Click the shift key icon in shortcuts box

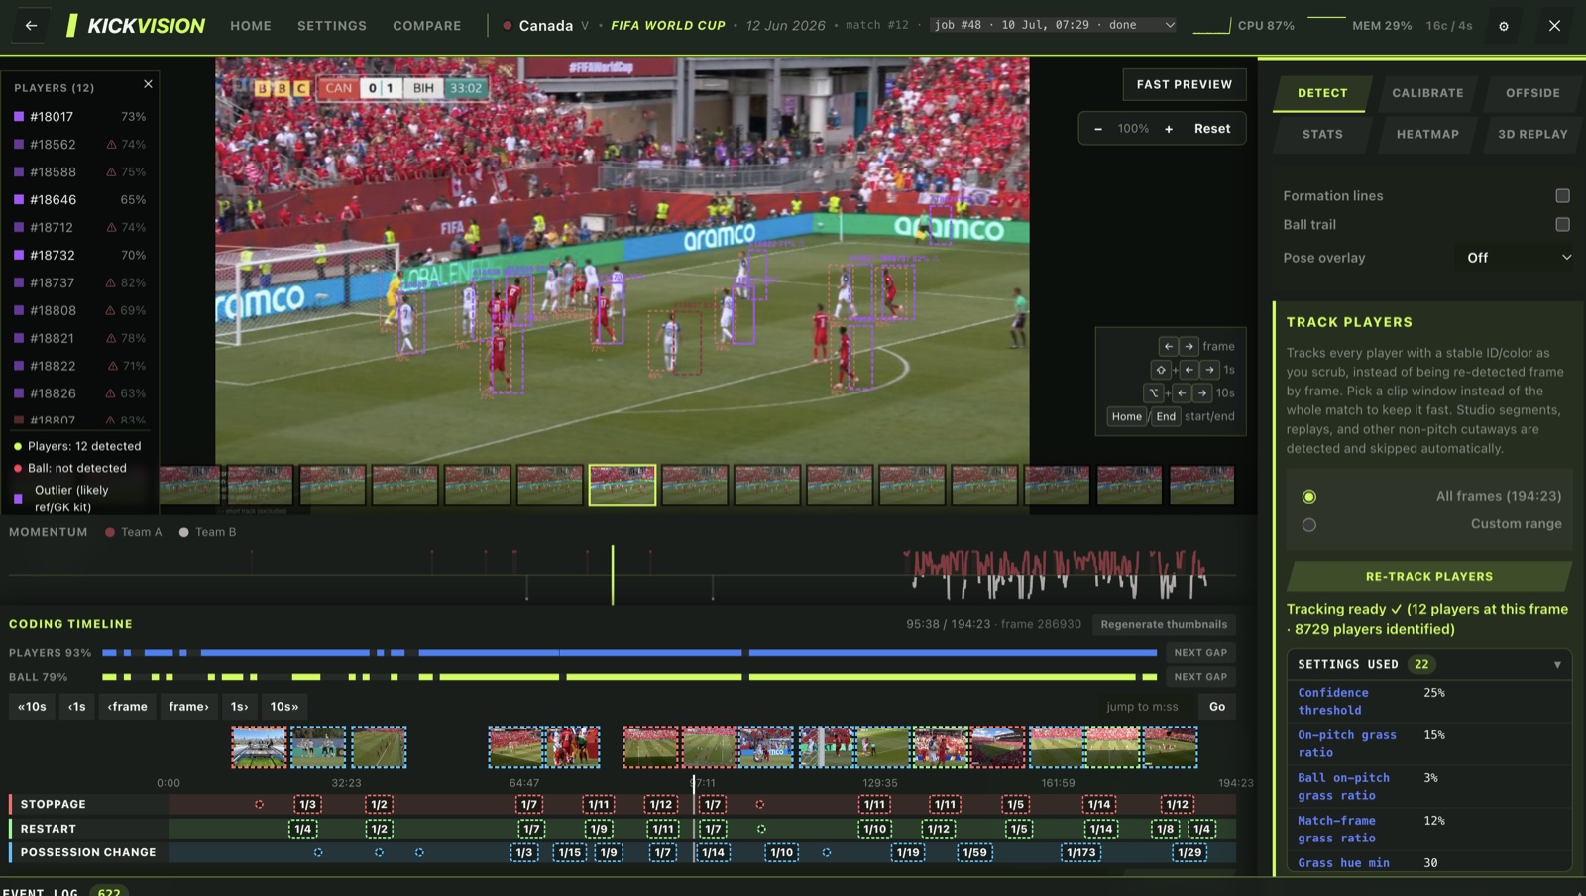1160,370
